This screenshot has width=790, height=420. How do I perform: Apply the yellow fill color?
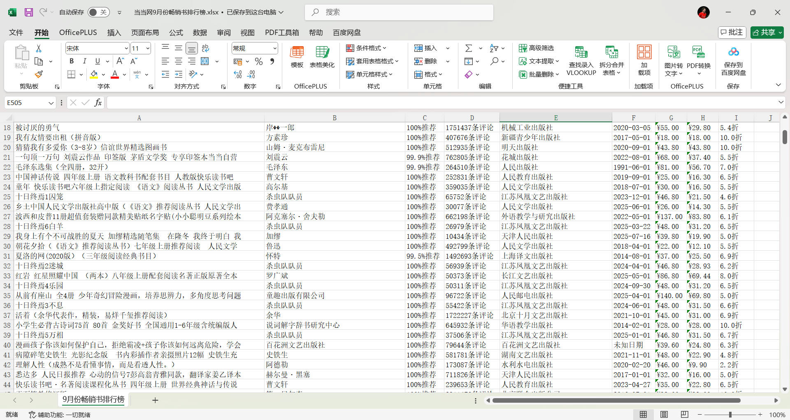[x=94, y=75]
